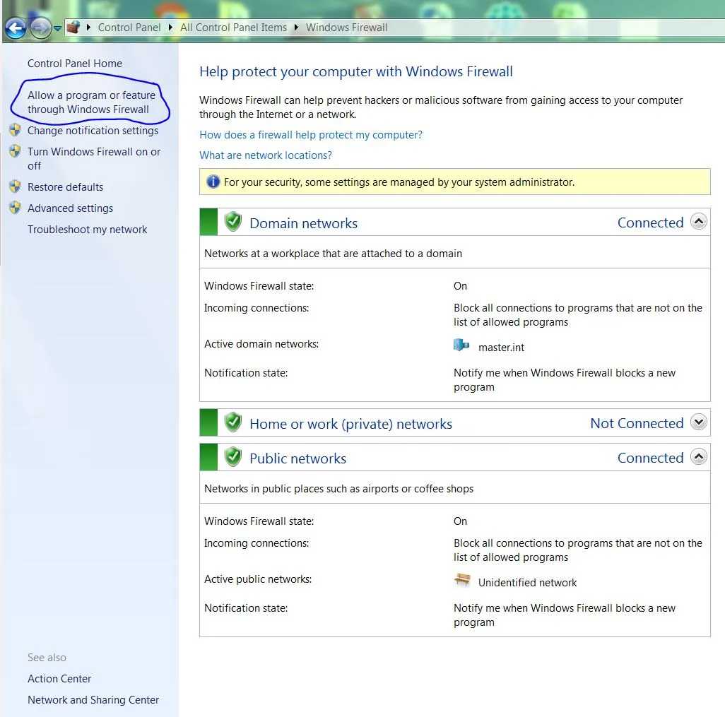Expand arrow after All Control Panel Items
The width and height of the screenshot is (725, 717).
(x=296, y=28)
